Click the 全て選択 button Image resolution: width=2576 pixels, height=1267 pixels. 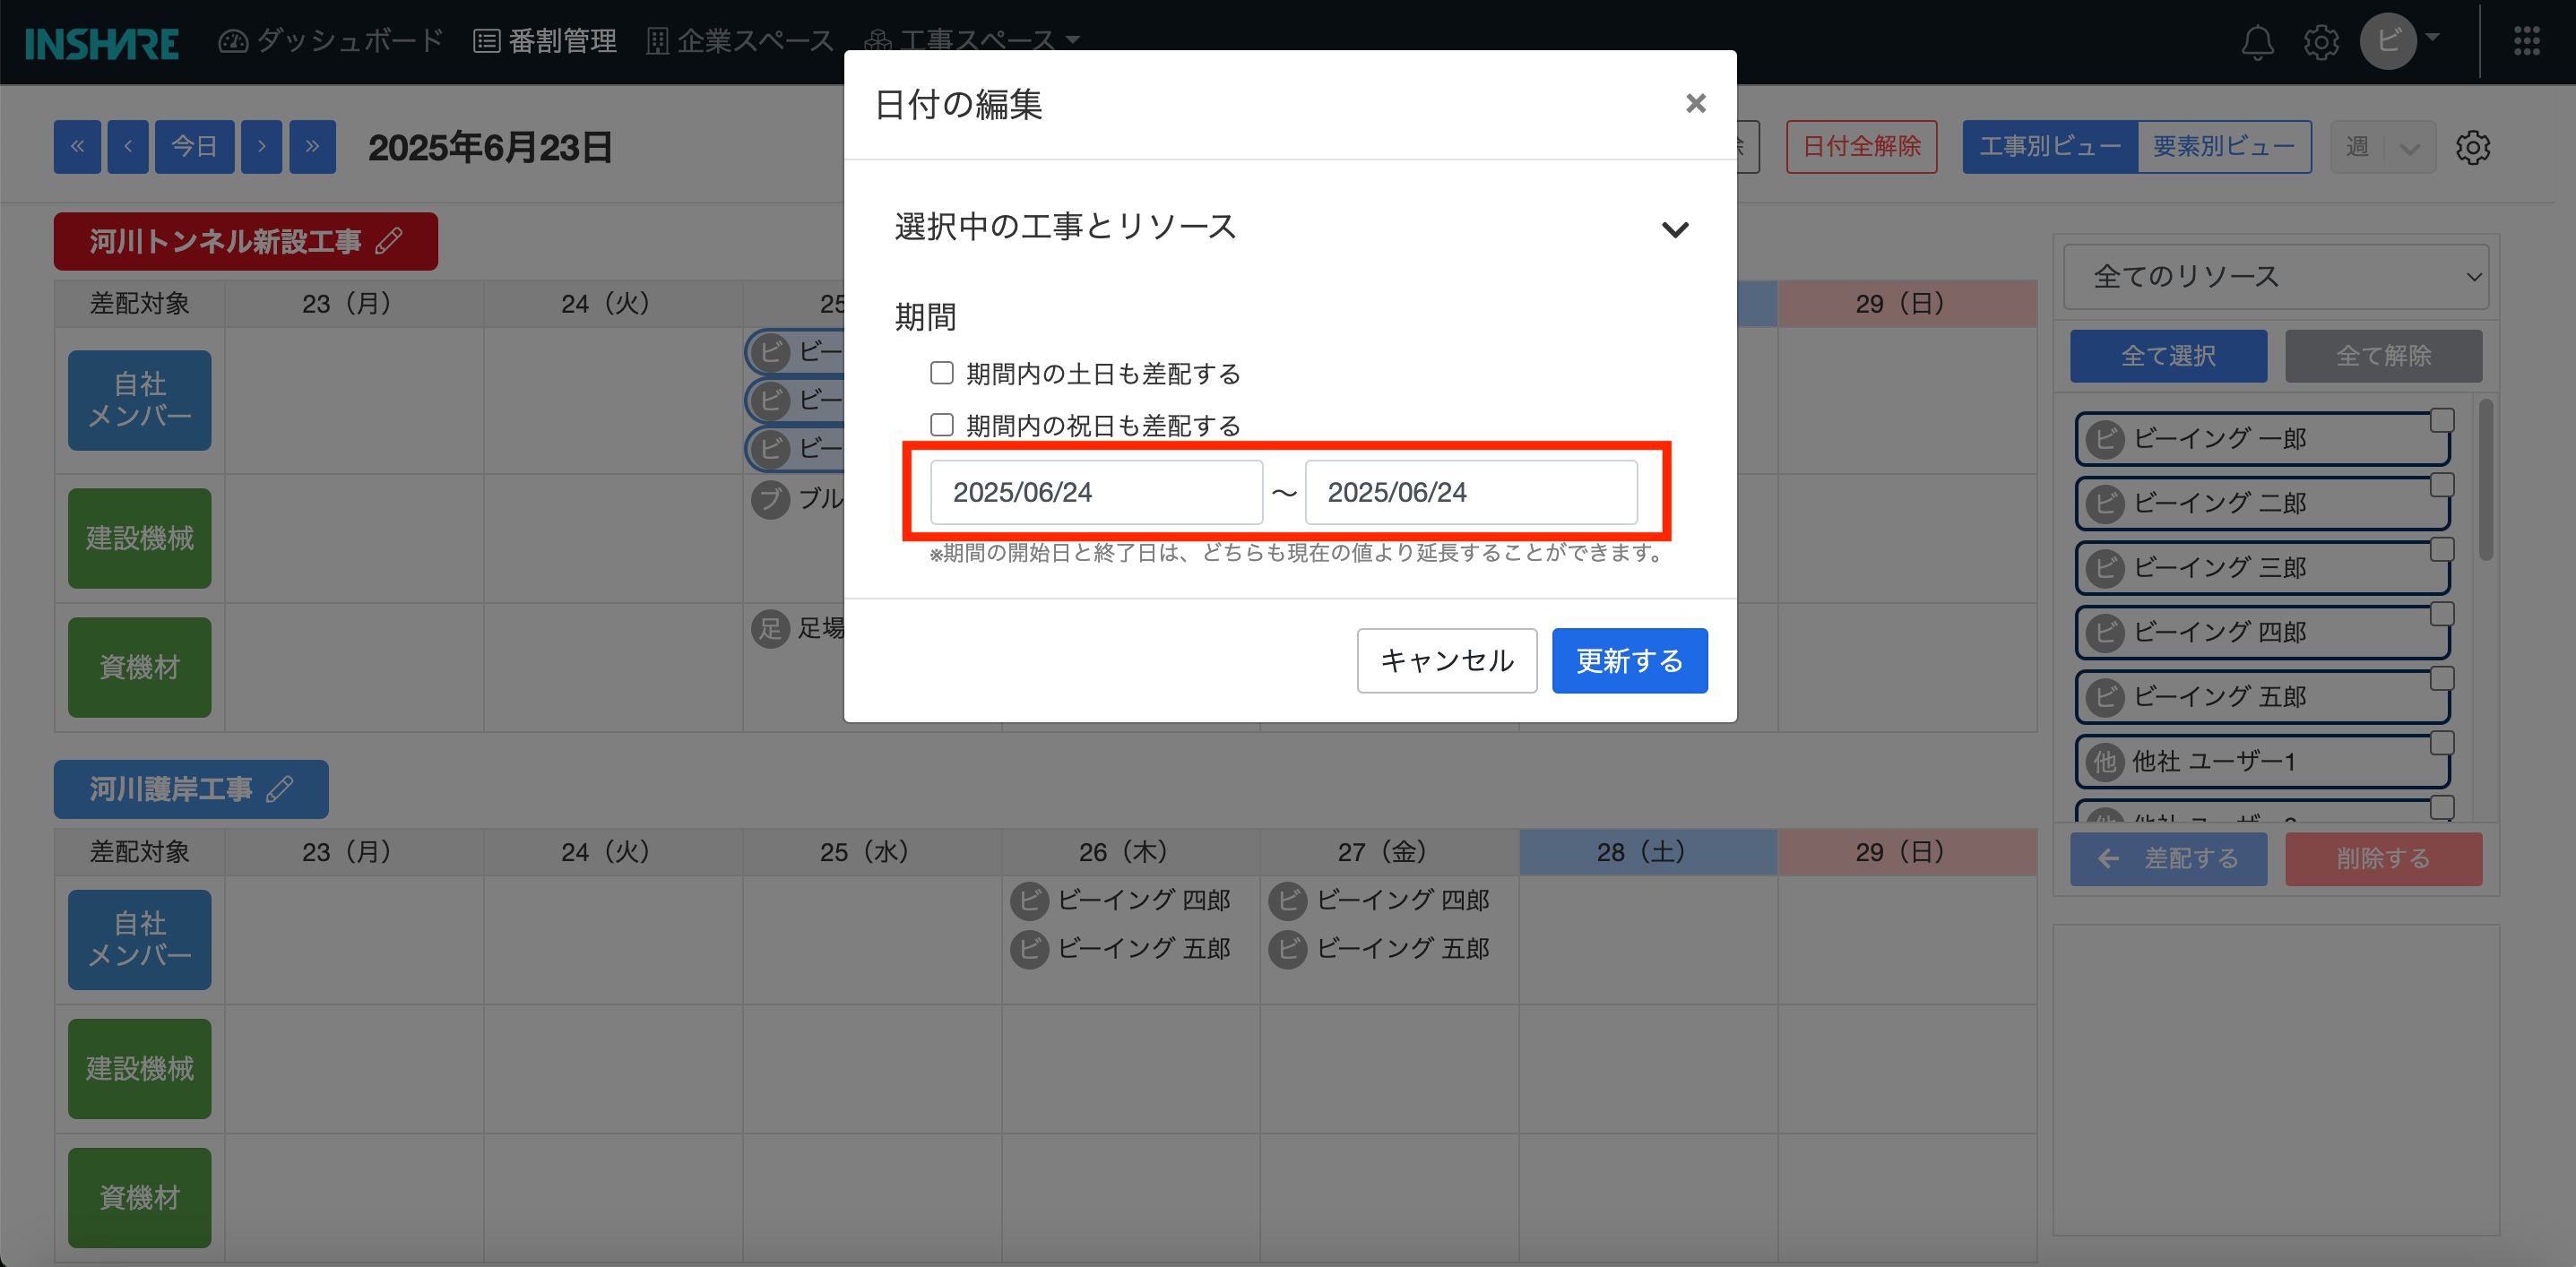(2168, 356)
